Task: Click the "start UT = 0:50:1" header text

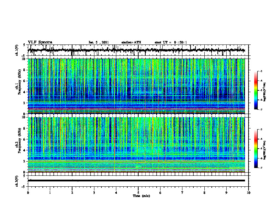Action: click(x=171, y=42)
